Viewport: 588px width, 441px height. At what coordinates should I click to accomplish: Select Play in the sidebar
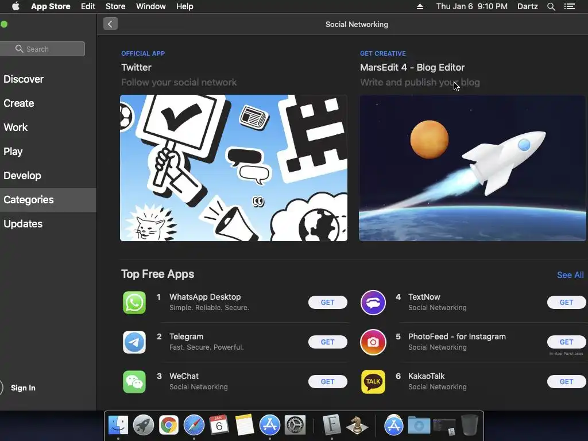[48, 152]
